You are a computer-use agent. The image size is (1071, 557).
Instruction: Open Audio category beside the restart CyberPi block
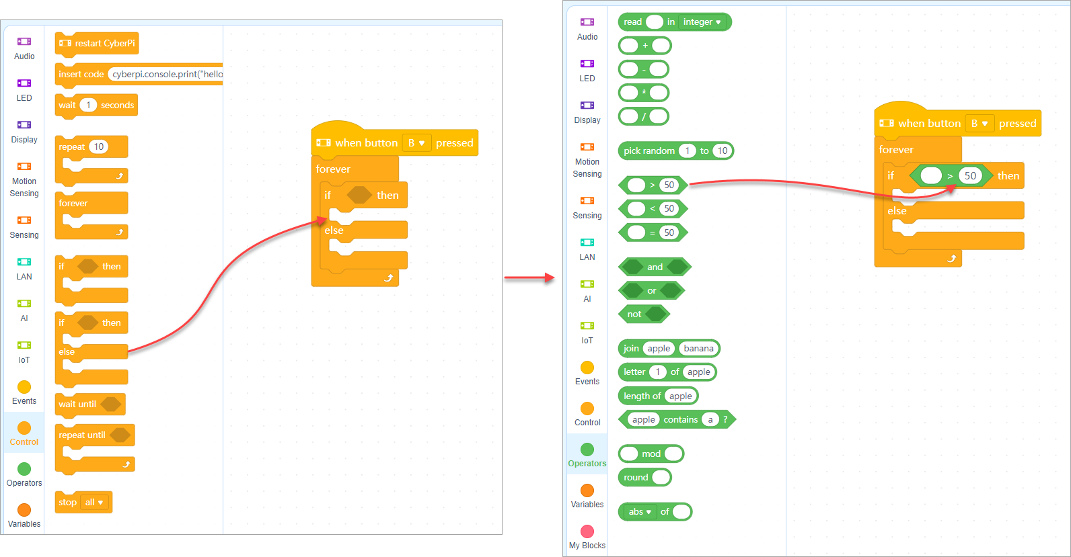click(24, 48)
